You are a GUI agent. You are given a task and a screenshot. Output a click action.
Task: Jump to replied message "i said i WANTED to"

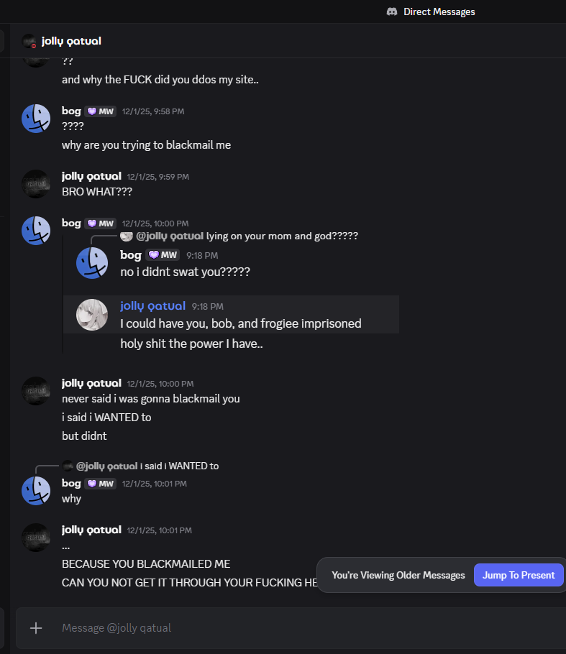click(x=179, y=466)
